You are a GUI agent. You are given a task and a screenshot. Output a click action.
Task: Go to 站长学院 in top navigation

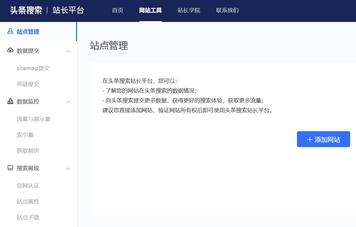[189, 10]
